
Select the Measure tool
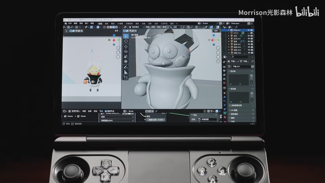(x=126, y=72)
